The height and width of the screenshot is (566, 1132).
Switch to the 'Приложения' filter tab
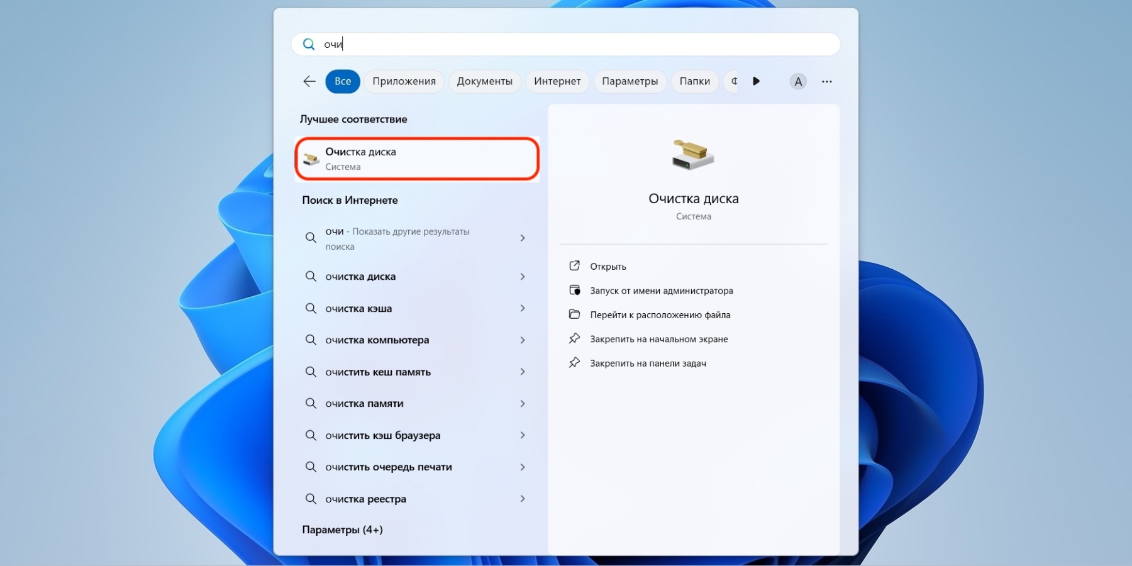tap(404, 81)
